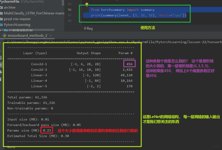222x150 pixels.
Task: Click the param count '48,120'
Action: [126, 75]
